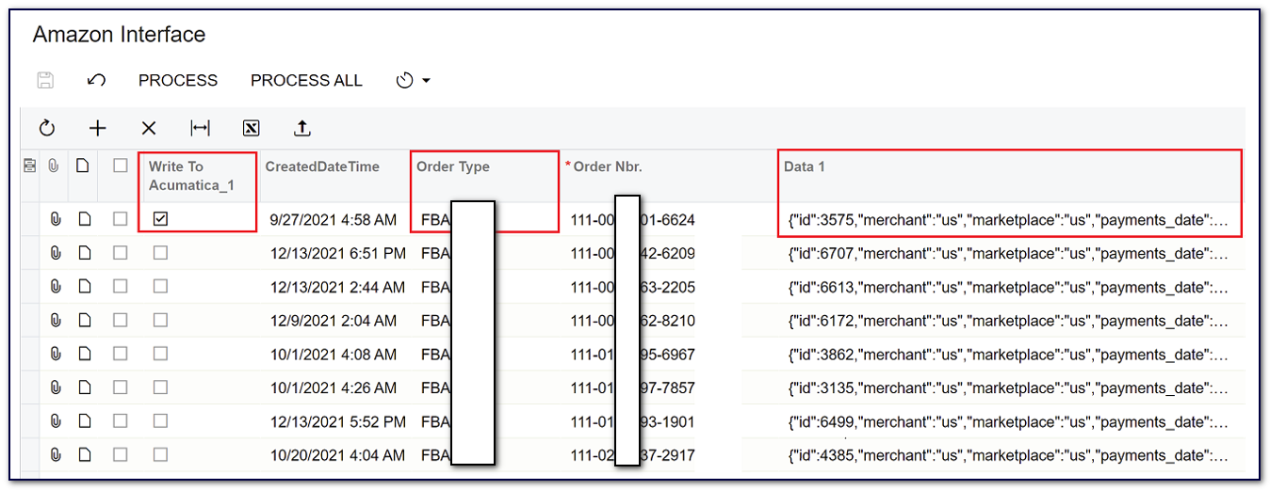Click the Notes column header icon
The width and height of the screenshot is (1270, 490).
(83, 166)
